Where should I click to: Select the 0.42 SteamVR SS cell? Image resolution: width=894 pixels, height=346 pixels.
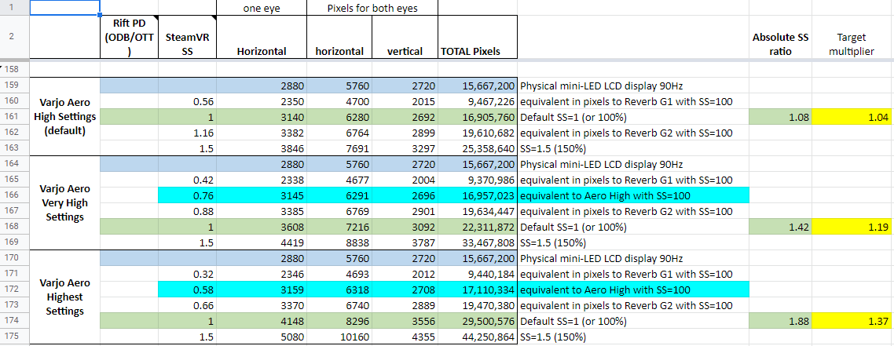[x=187, y=180]
